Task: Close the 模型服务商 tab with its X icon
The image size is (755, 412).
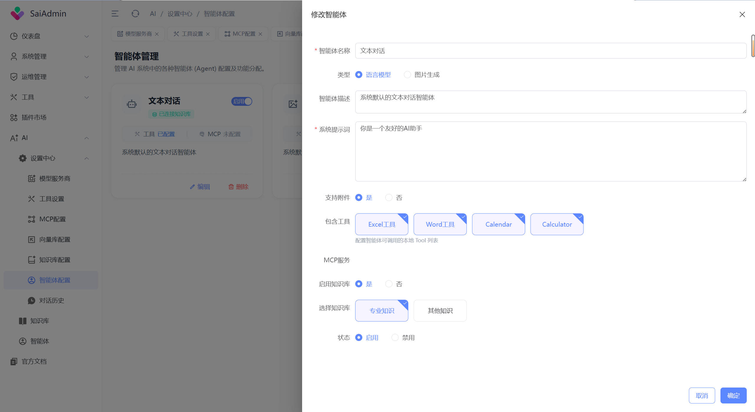Action: coord(157,34)
